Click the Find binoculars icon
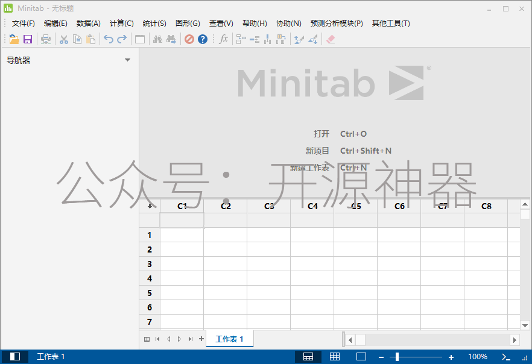This screenshot has height=364, width=532. point(157,39)
